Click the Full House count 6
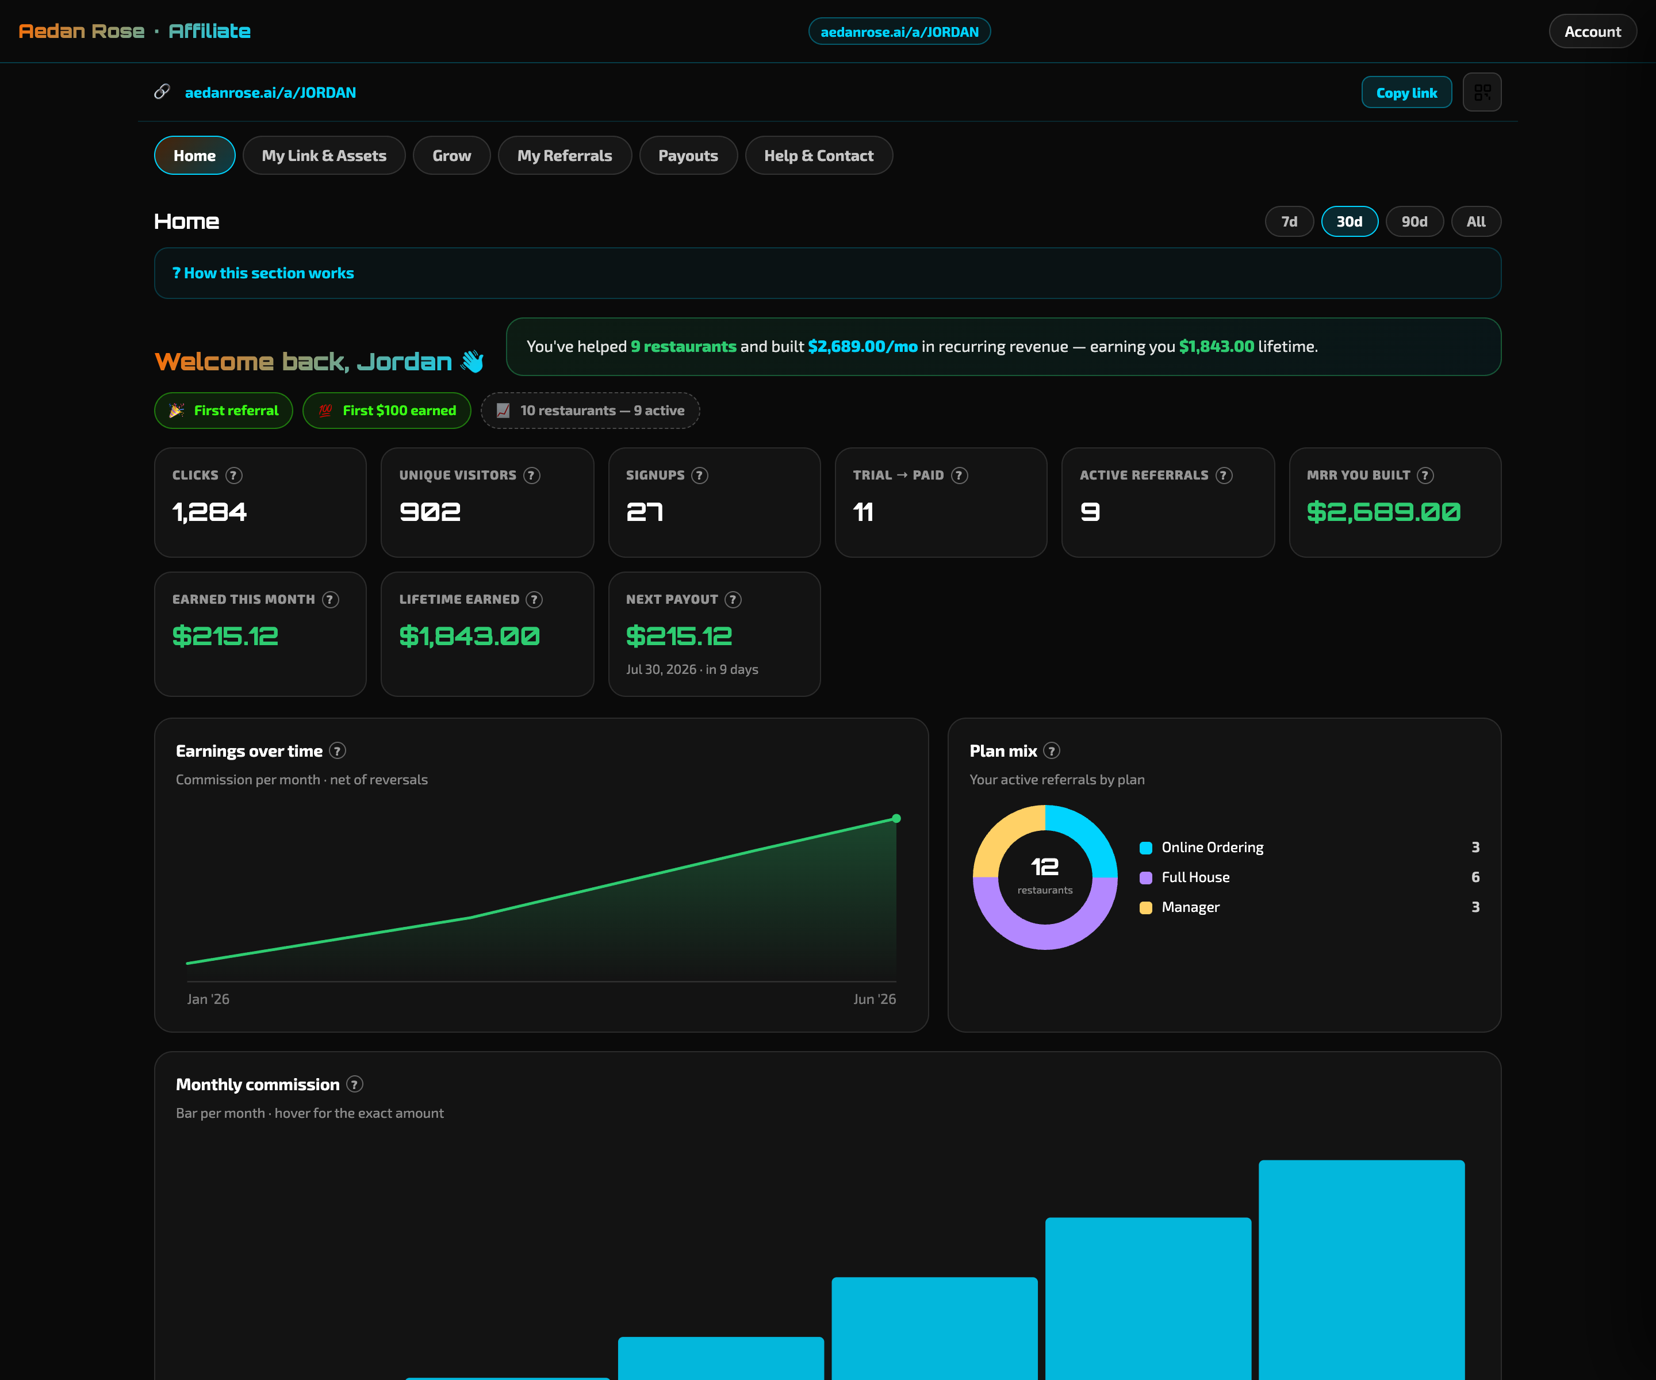Viewport: 1656px width, 1380px height. point(1475,877)
